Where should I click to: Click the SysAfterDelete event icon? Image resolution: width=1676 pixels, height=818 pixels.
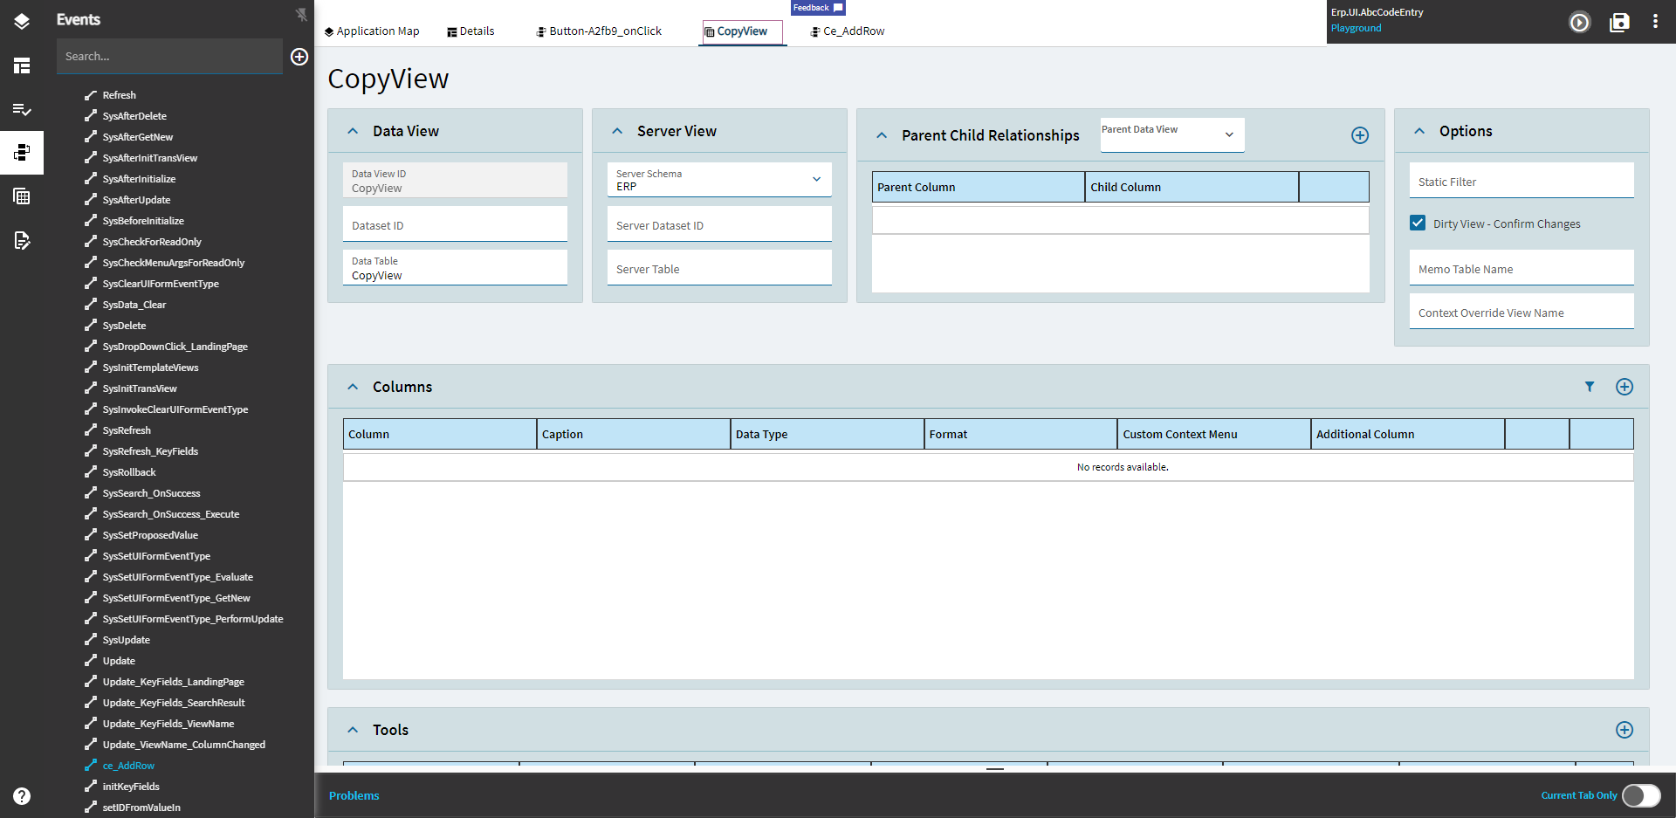click(91, 116)
